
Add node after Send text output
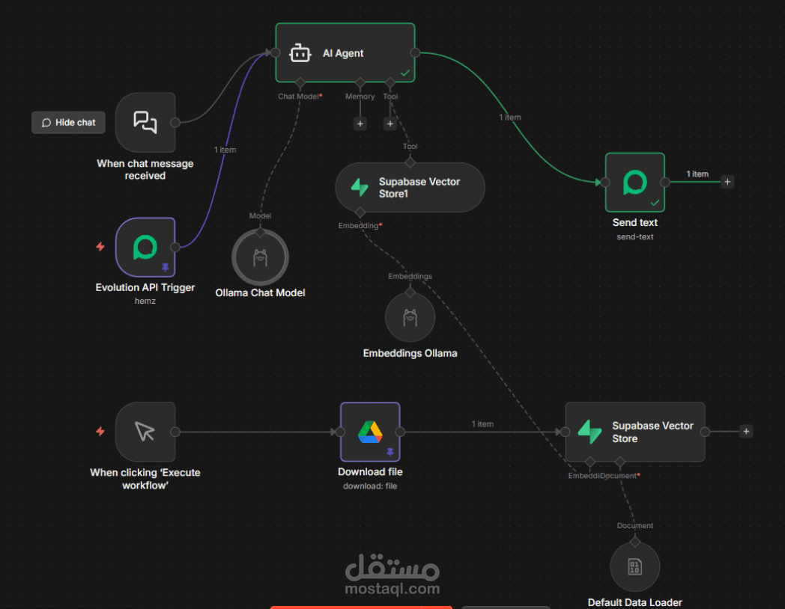click(x=727, y=182)
